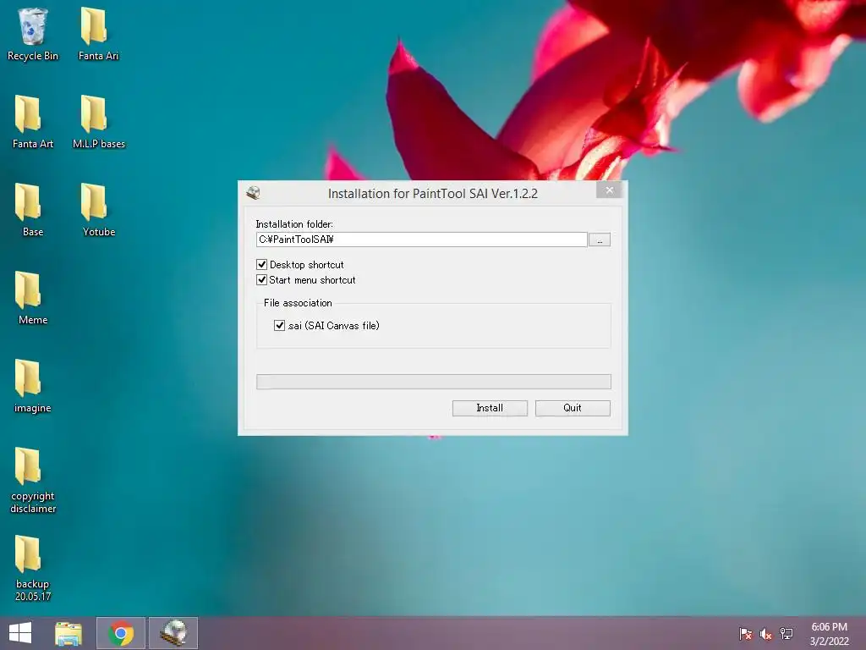Select the M.L.P bases folder
866x650 pixels.
coord(98,122)
